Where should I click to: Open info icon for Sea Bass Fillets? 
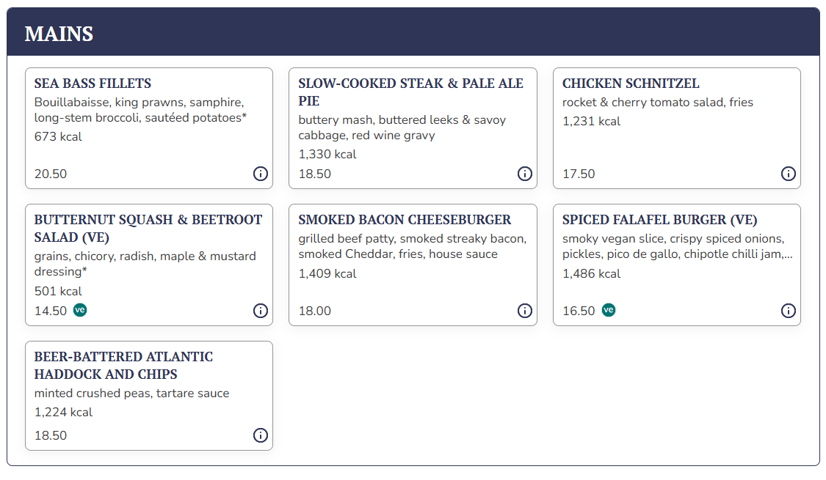click(x=261, y=174)
